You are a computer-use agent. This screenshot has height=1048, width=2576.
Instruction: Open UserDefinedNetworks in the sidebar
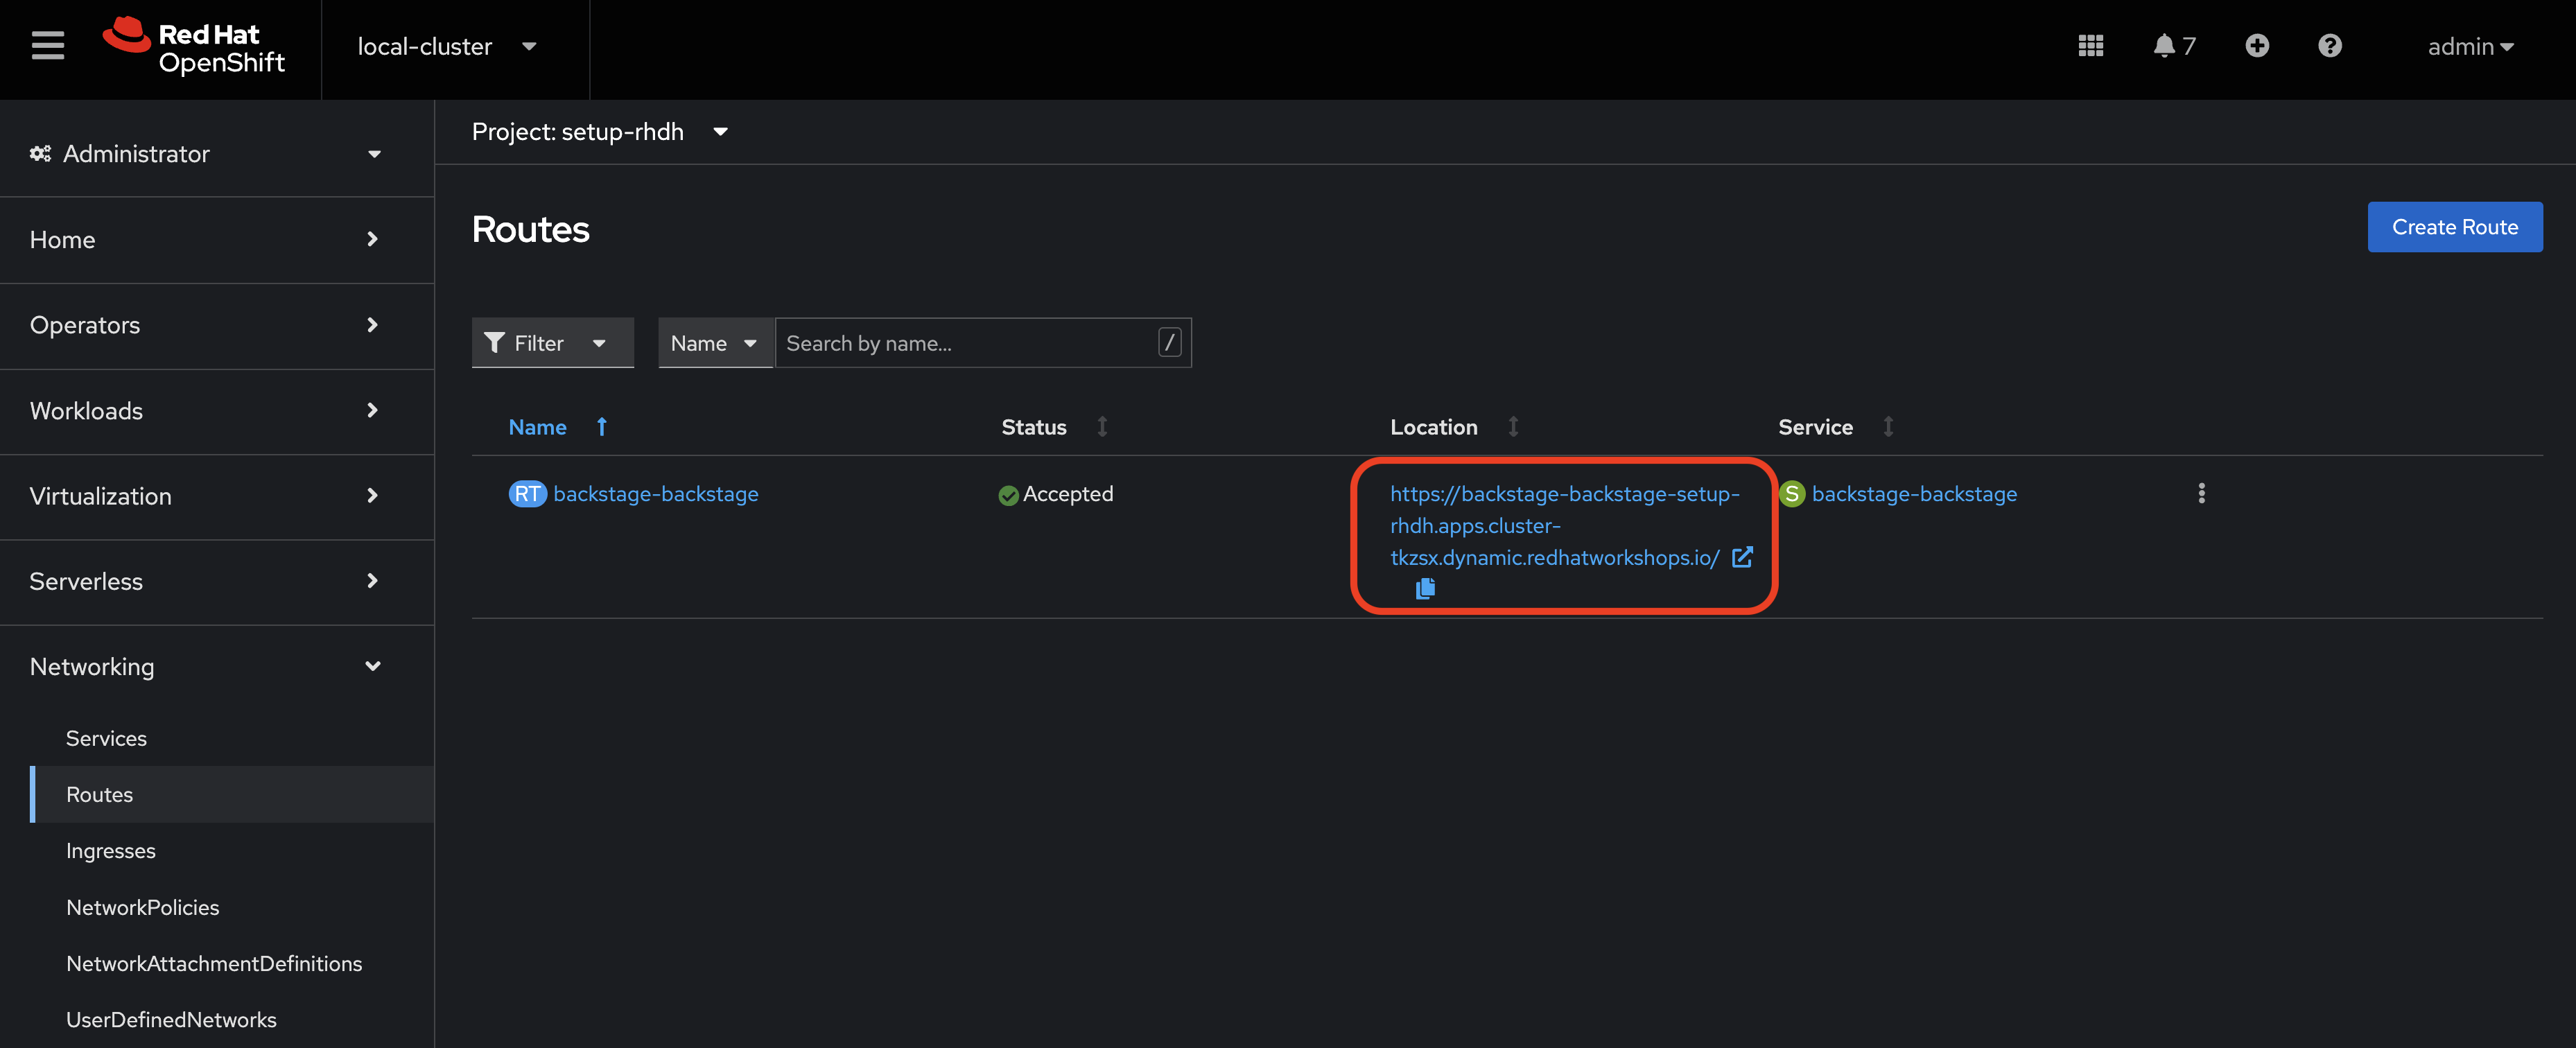coord(171,1020)
